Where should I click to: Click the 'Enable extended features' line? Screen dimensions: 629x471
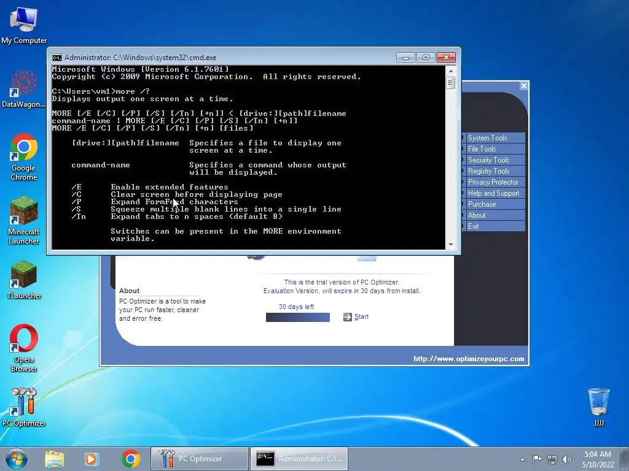pos(170,187)
